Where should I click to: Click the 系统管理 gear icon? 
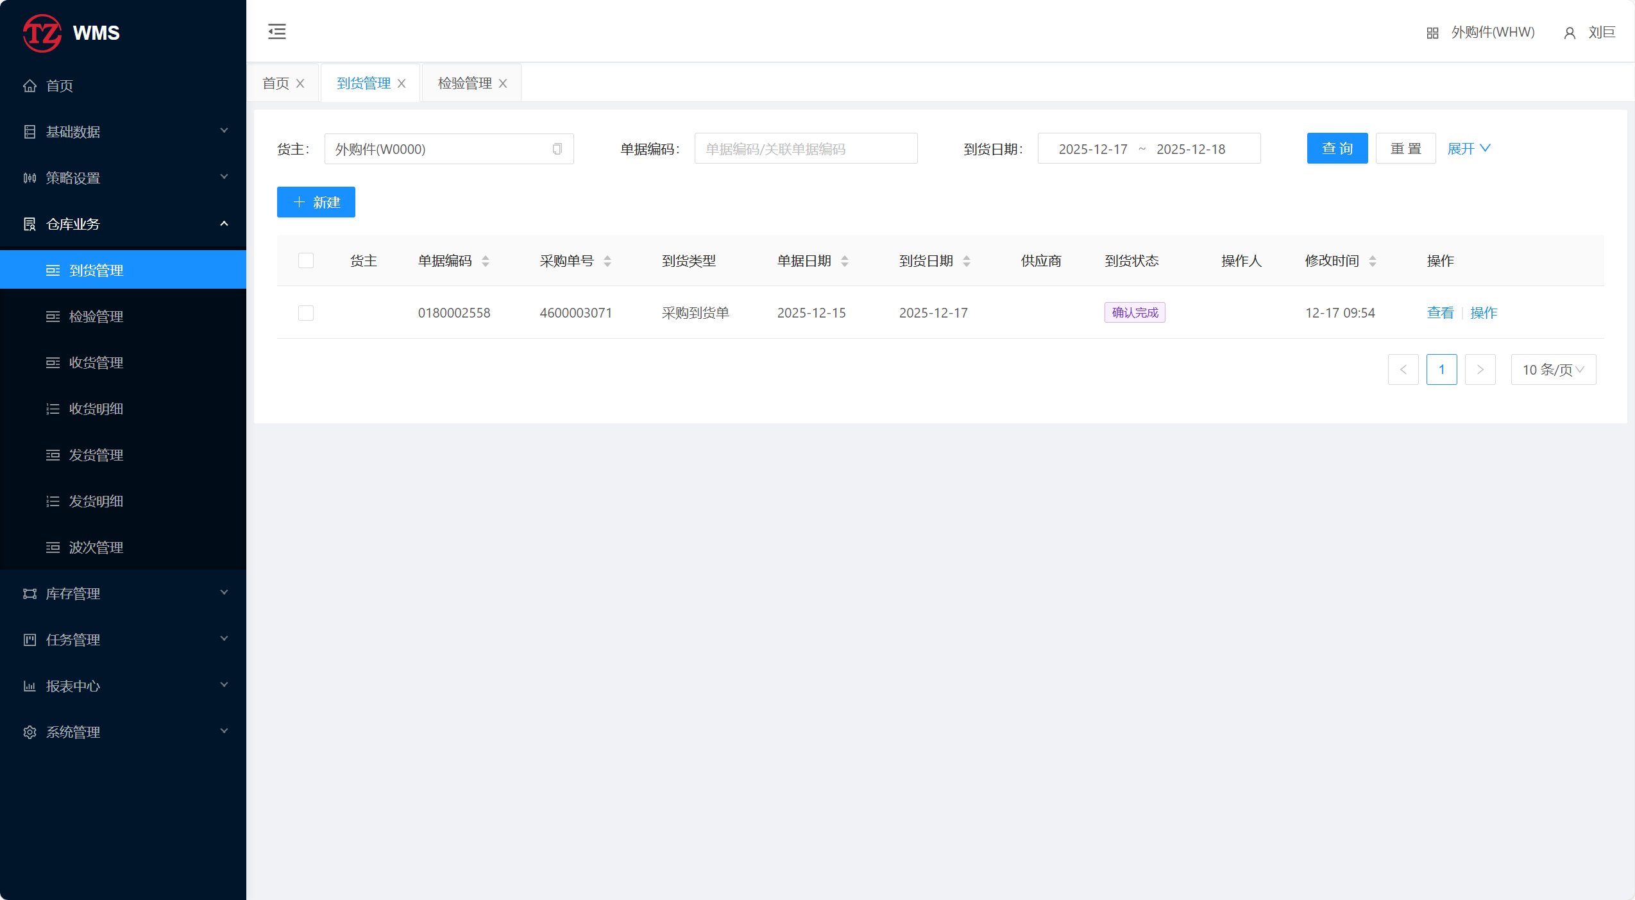[x=30, y=732]
